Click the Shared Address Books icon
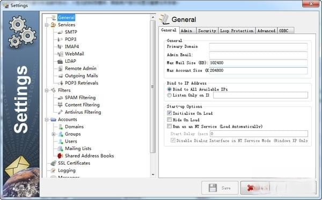Viewport: 322px width, 200px height. click(x=60, y=156)
